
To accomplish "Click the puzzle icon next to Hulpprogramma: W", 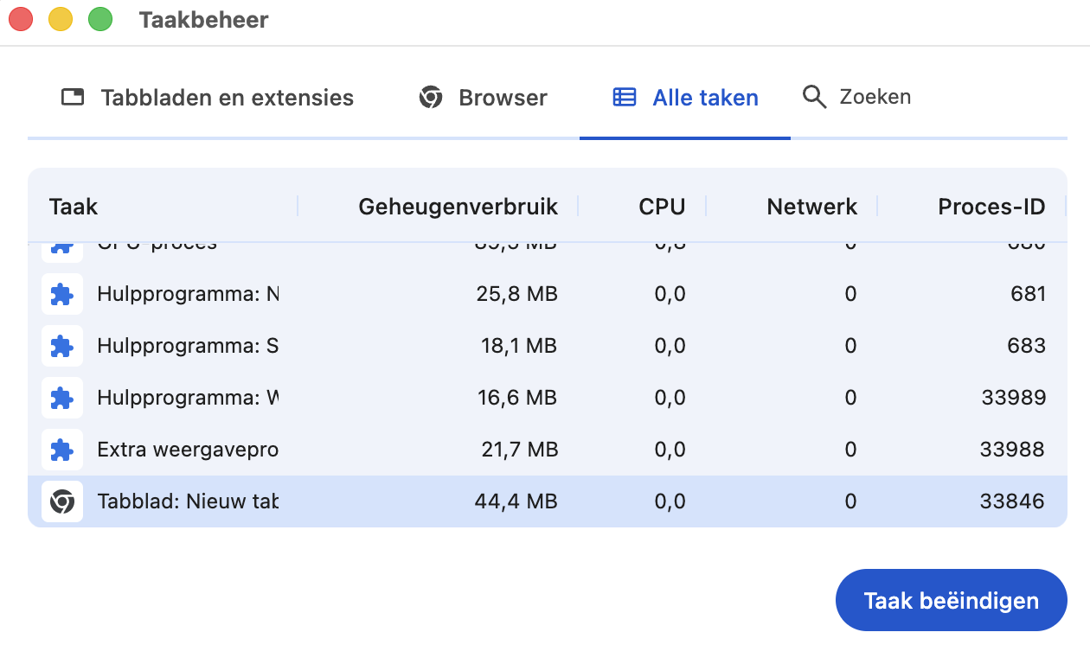I will tap(61, 398).
